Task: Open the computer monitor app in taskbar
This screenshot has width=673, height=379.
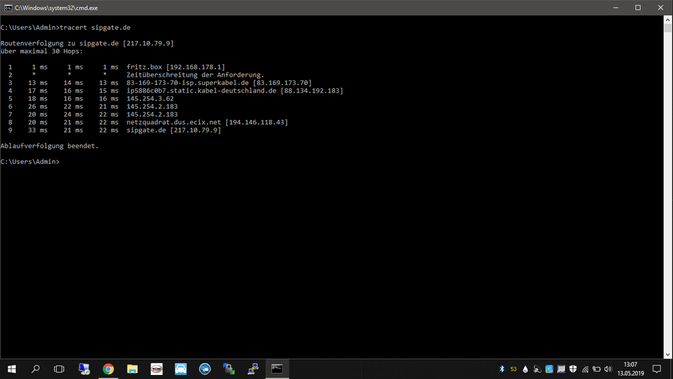Action: [84, 369]
